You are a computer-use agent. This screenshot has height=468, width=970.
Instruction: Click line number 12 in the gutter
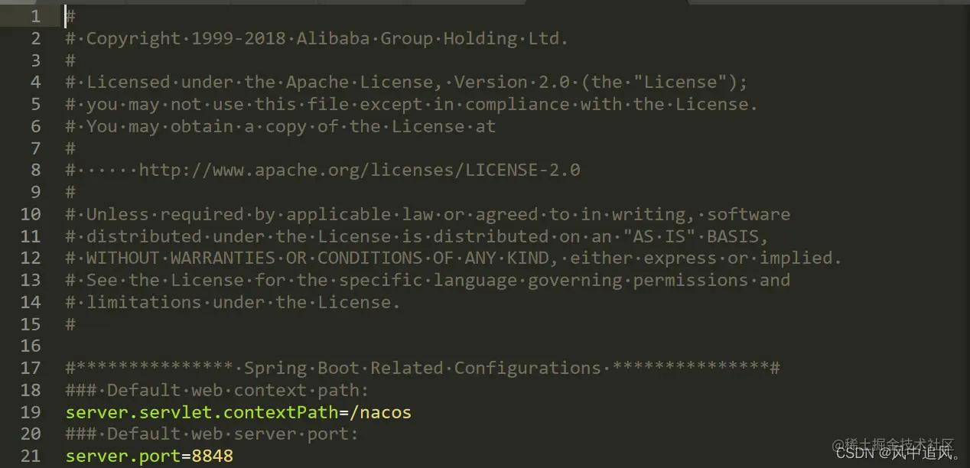click(x=31, y=258)
